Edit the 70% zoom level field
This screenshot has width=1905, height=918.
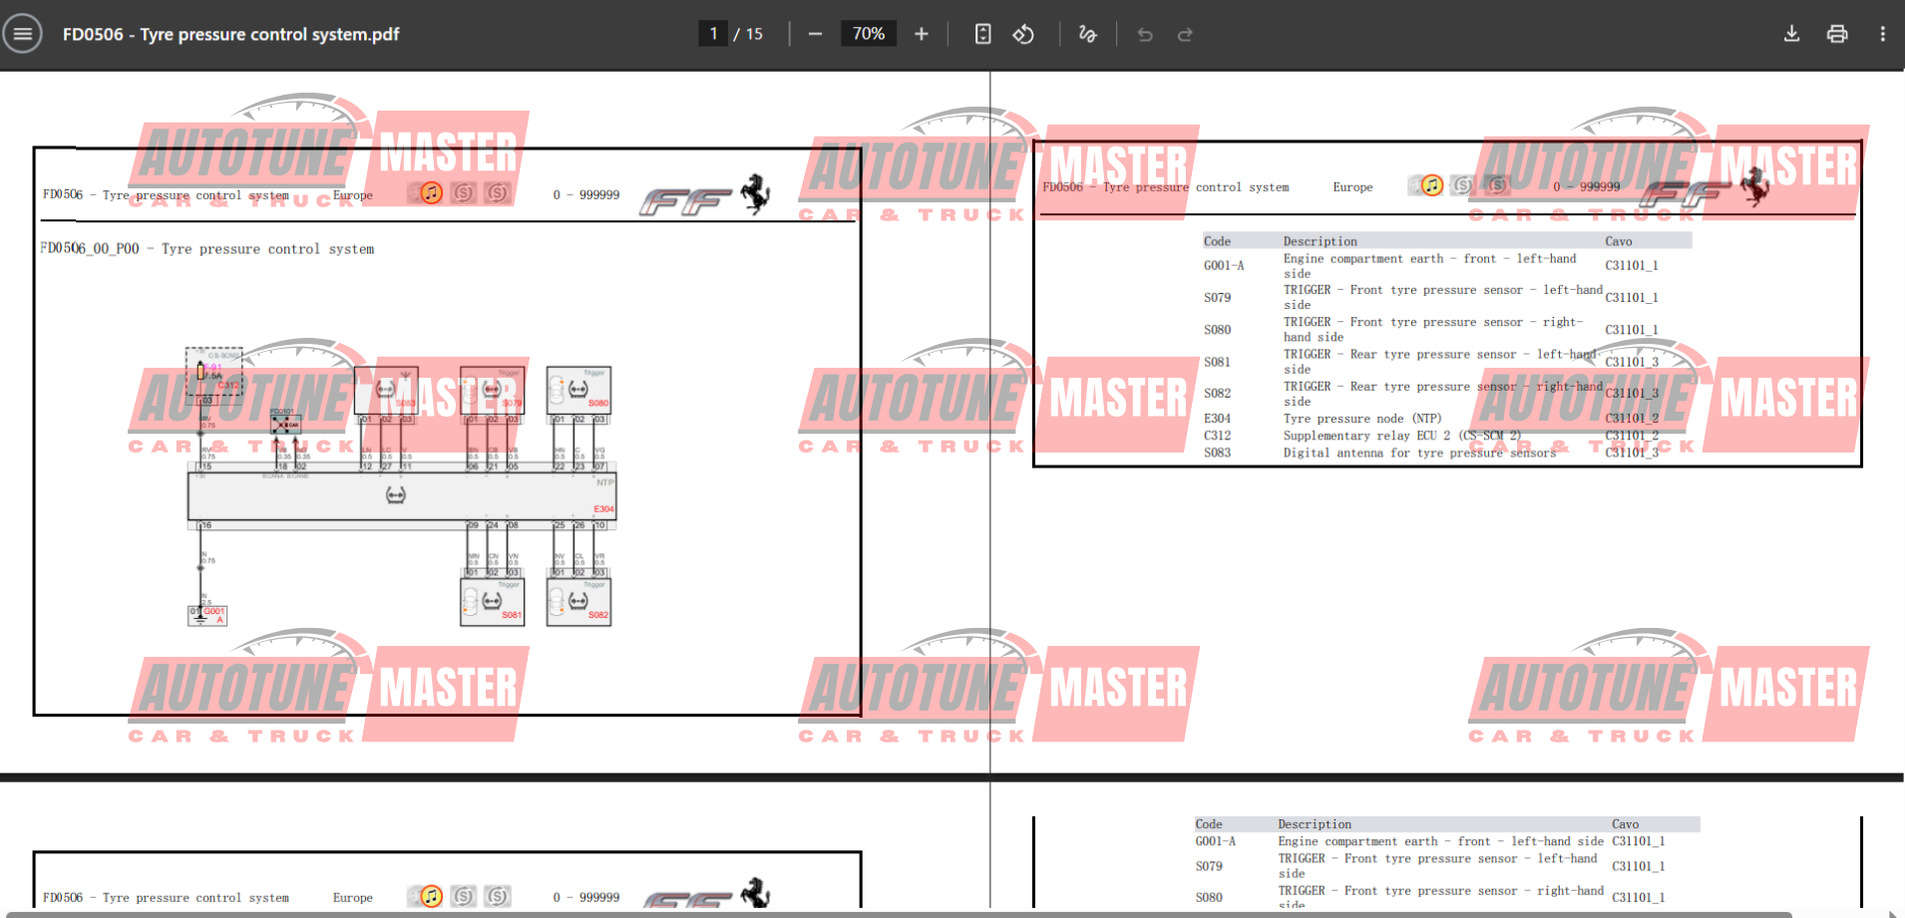coord(868,34)
